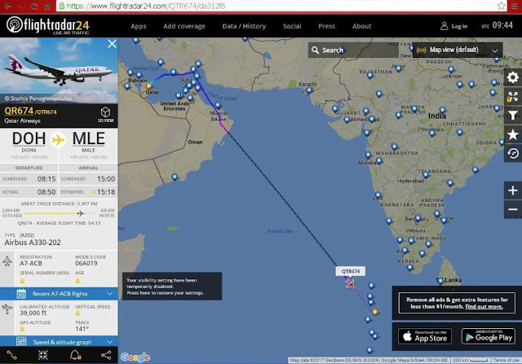Close the QR674 flight details panel

(113, 43)
